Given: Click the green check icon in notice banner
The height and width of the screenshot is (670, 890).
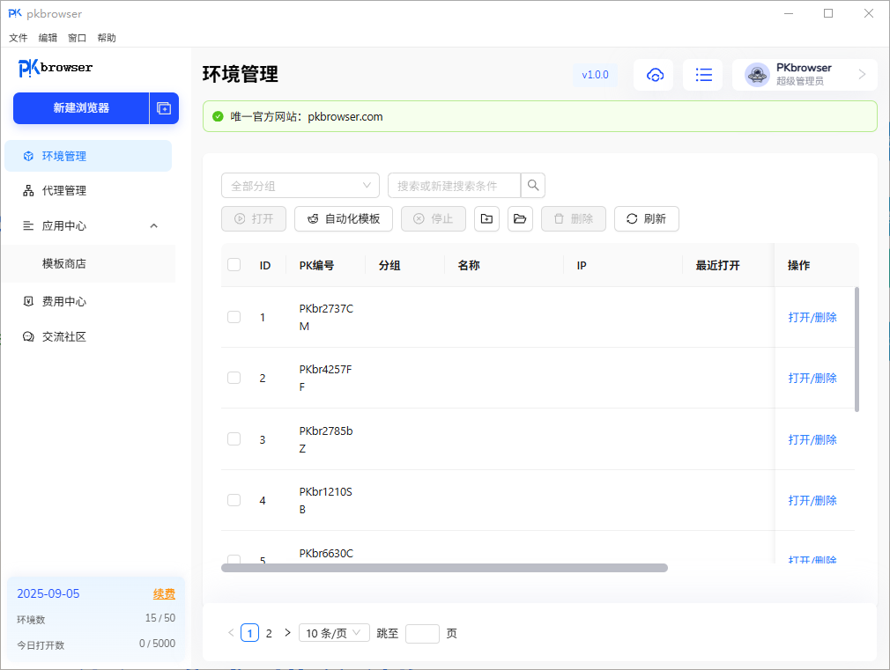Looking at the screenshot, I should (218, 117).
